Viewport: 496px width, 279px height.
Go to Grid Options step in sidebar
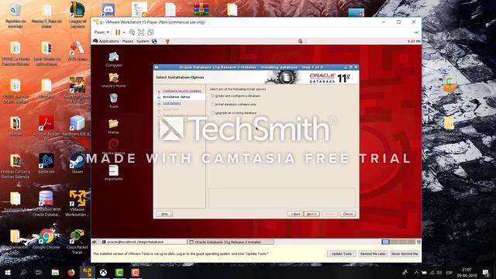(x=172, y=103)
